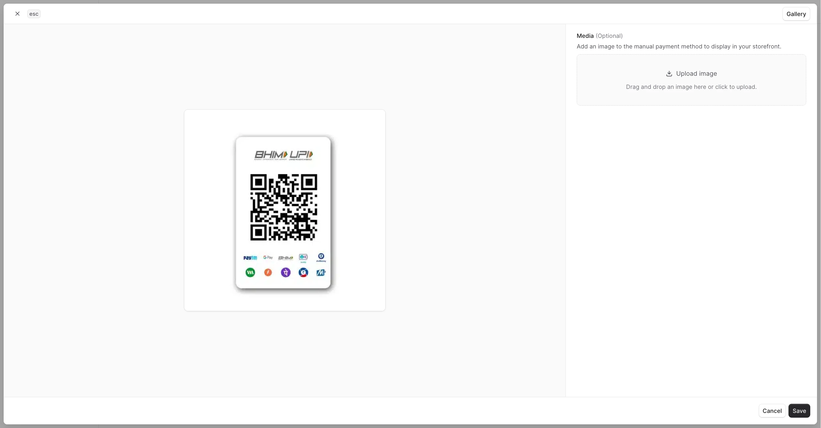Click the drag and drop hint text
The image size is (821, 428).
[x=691, y=87]
